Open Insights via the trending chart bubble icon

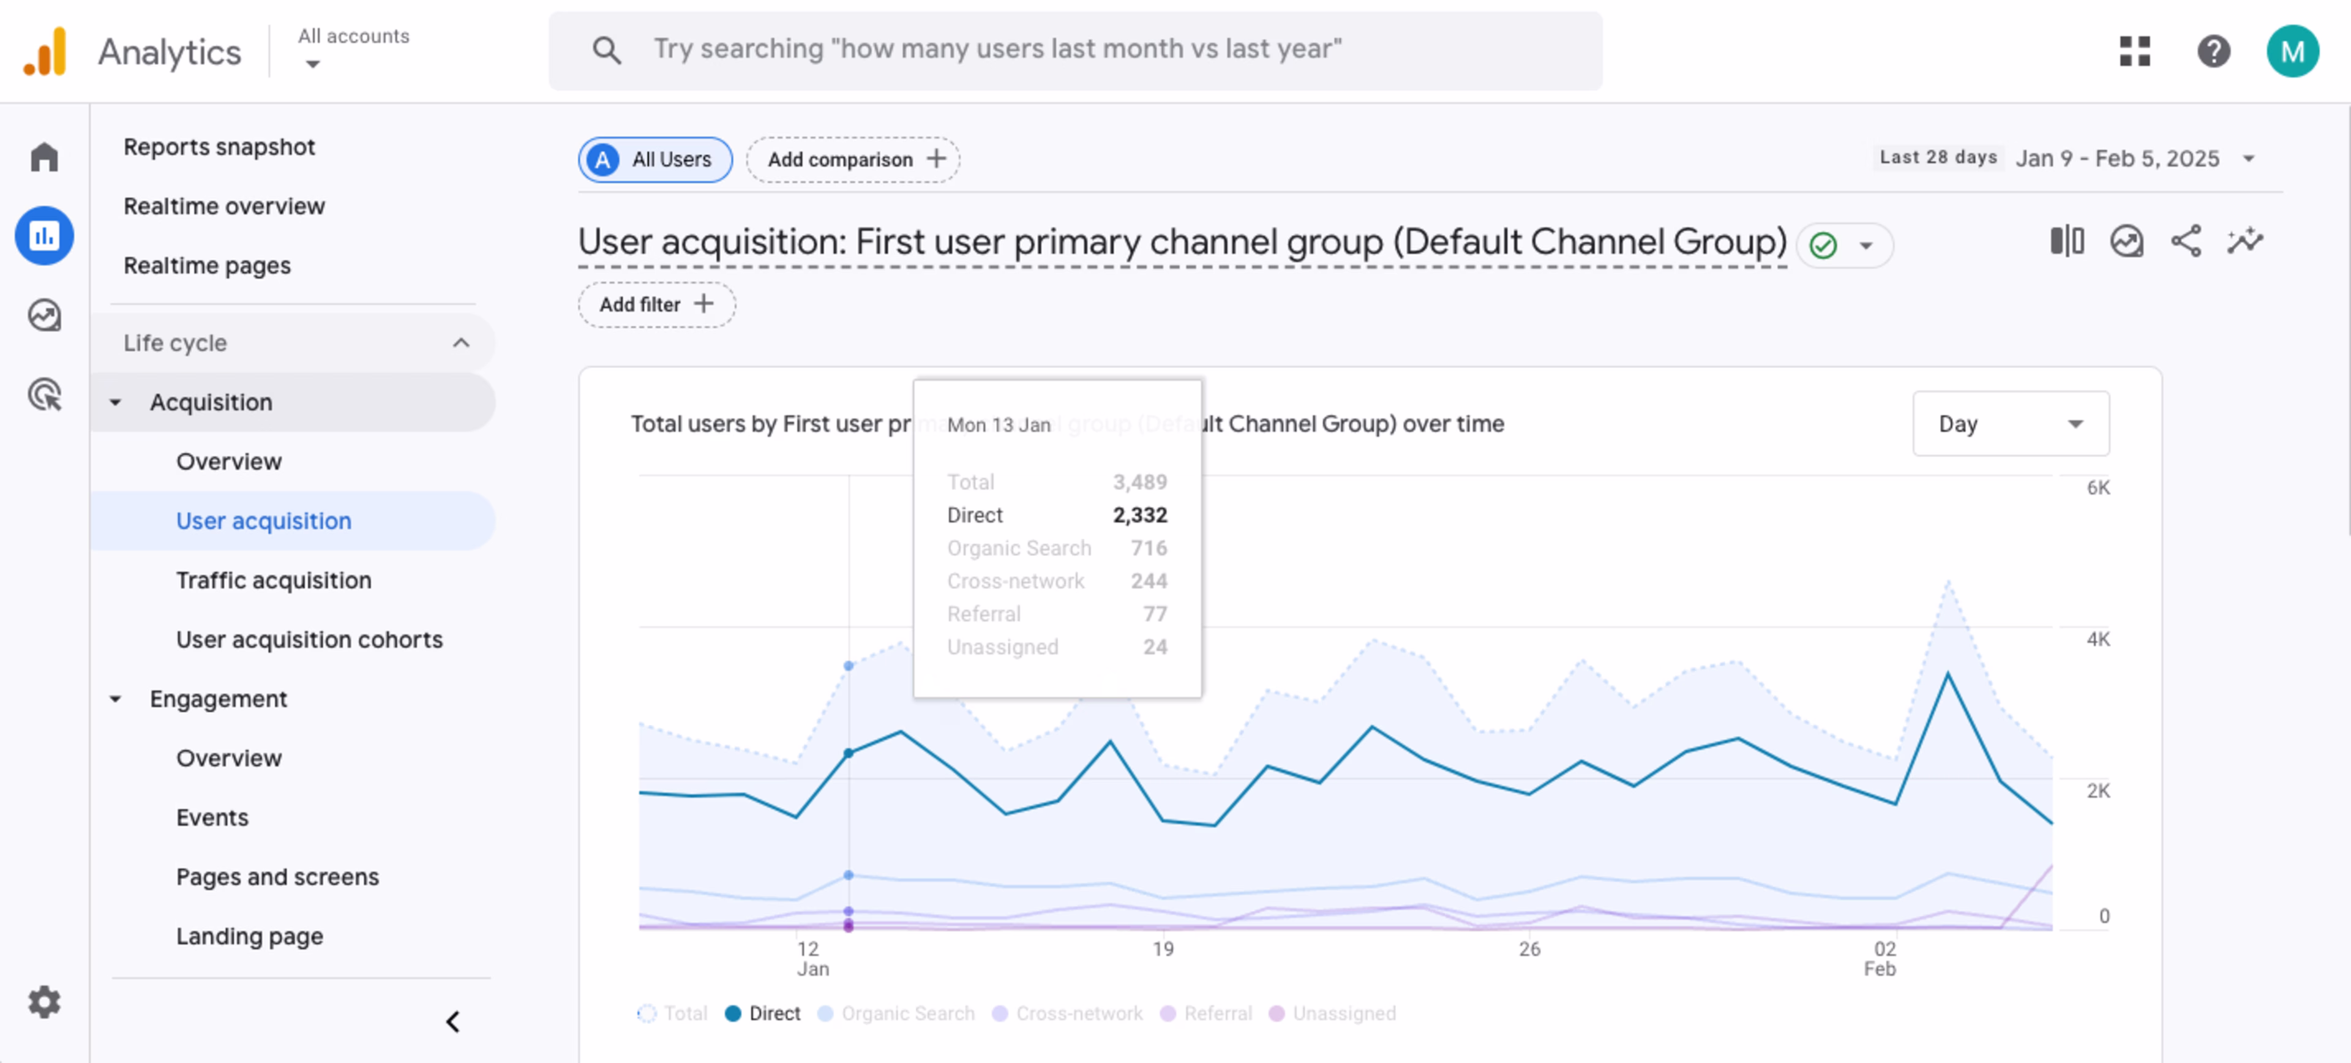[2126, 242]
